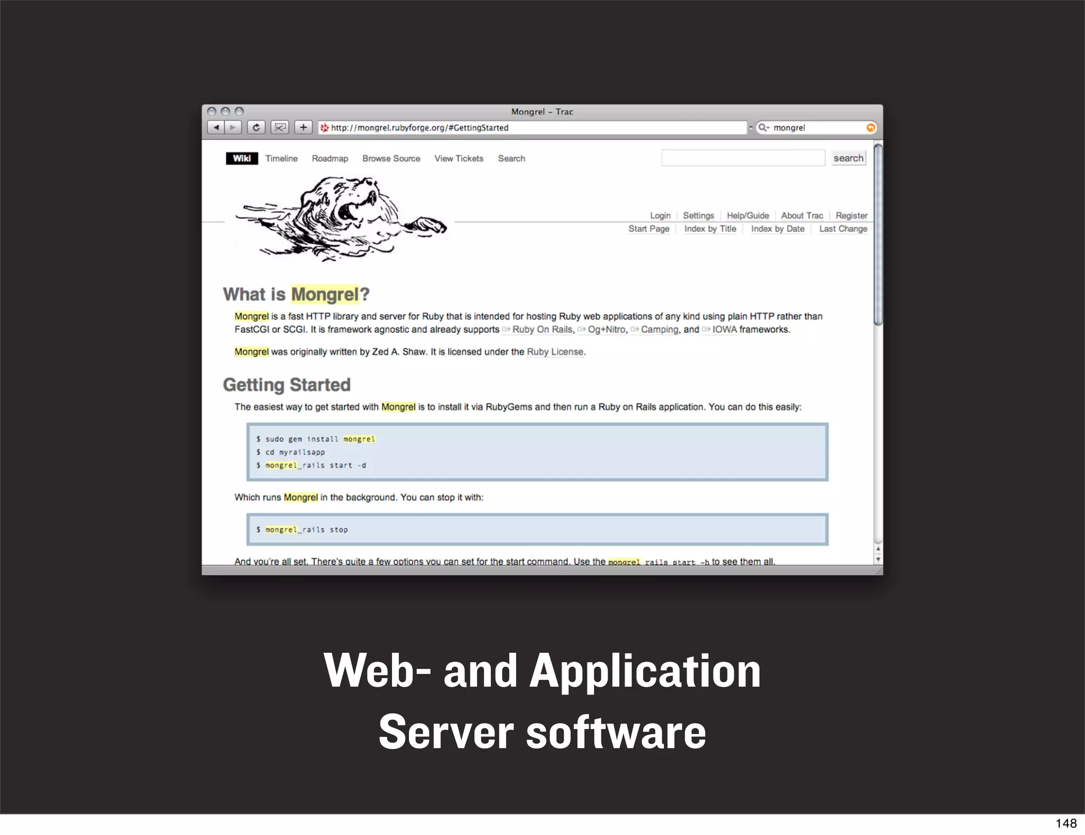Click the 'sudo gem install mongrel' code line
This screenshot has width=1085, height=835.
pos(315,439)
